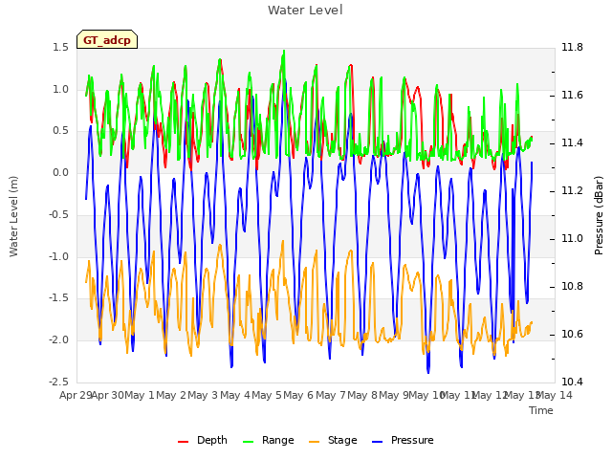This screenshot has width=612, height=459.
Task: Click the orange Stage legend swatch
Action: pyautogui.click(x=314, y=442)
